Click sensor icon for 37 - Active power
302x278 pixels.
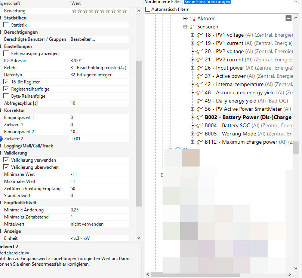pyautogui.click(x=200, y=76)
